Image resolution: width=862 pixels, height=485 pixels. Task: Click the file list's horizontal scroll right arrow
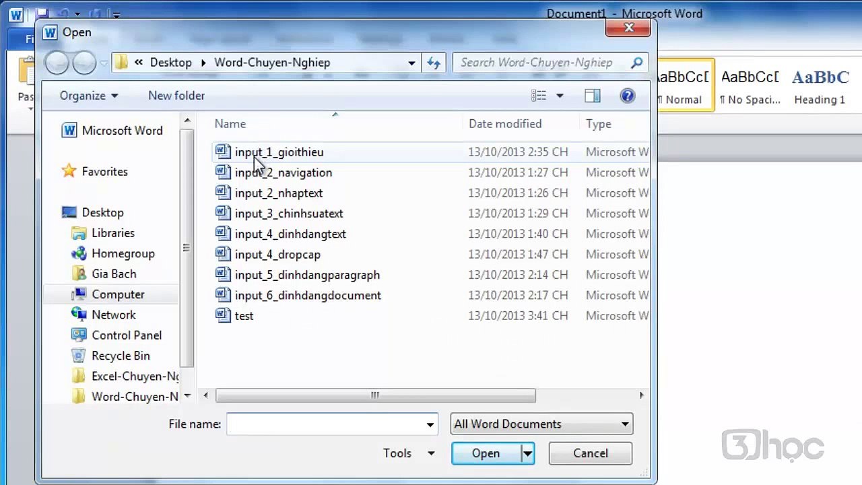641,395
